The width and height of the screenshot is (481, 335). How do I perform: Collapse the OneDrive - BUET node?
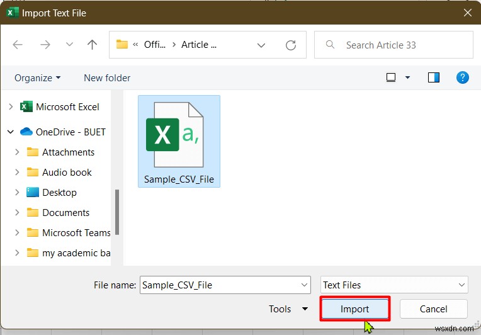coord(11,132)
